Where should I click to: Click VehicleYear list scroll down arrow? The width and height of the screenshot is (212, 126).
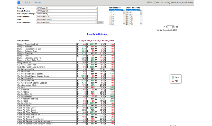124,24
